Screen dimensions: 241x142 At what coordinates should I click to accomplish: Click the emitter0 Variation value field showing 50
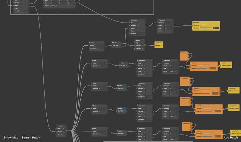point(216,28)
